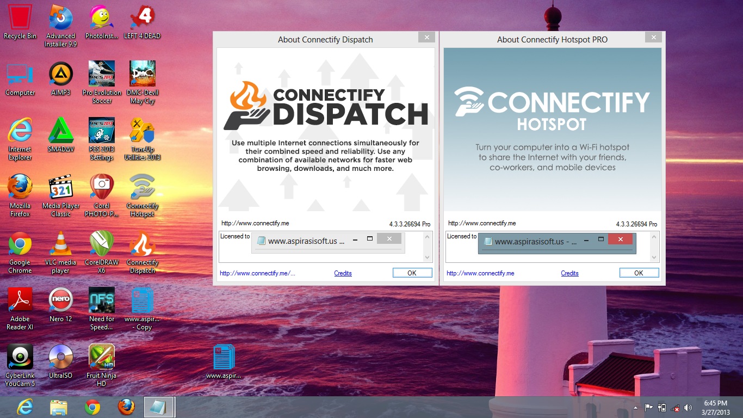Screen dimensions: 743x418
Task: Click the DMC-Devil May Cry icon
Action: (143, 83)
